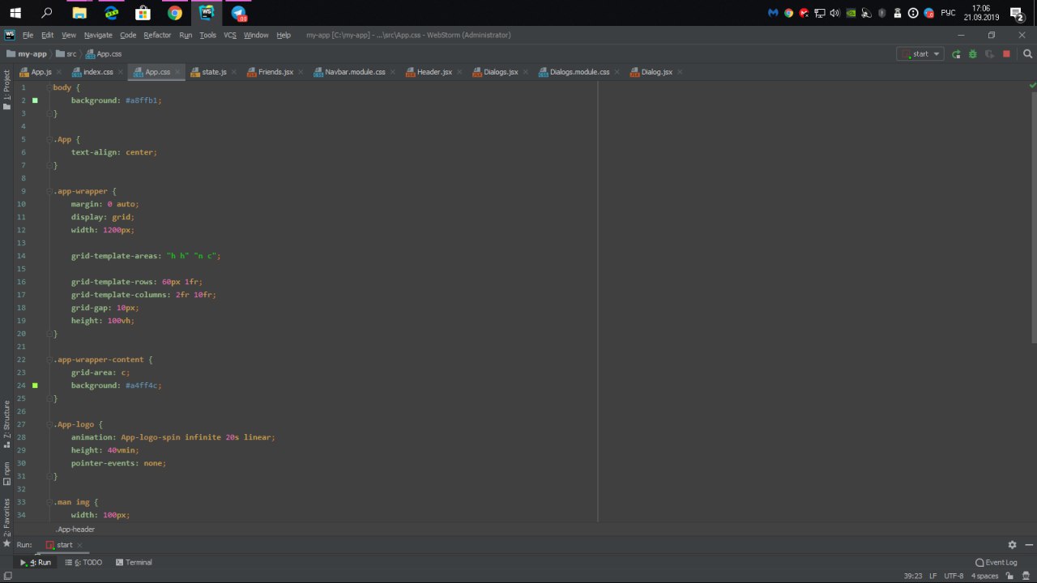Open Windows Action Center notifications

point(1018,13)
